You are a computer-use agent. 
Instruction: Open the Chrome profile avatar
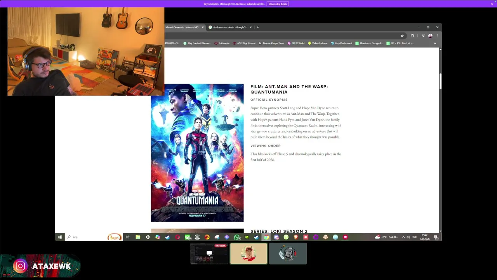point(430,36)
